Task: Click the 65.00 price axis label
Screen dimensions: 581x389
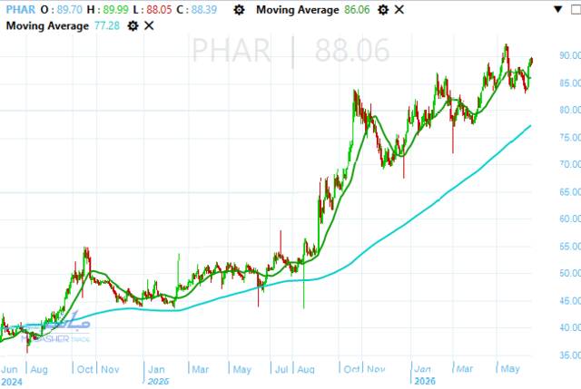Action: pyautogui.click(x=570, y=191)
